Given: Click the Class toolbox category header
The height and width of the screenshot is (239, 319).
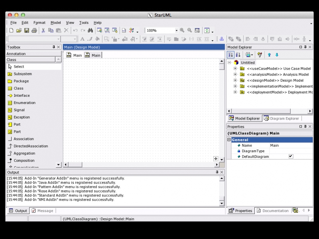Looking at the screenshot, I should pos(31,59).
